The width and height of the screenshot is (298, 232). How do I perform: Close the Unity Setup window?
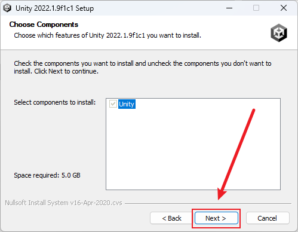284,8
